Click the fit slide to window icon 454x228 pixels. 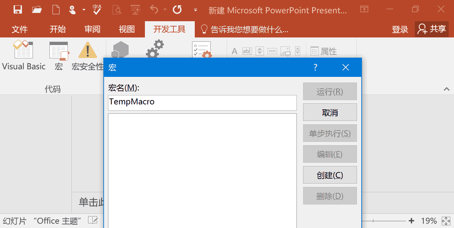coord(446,221)
